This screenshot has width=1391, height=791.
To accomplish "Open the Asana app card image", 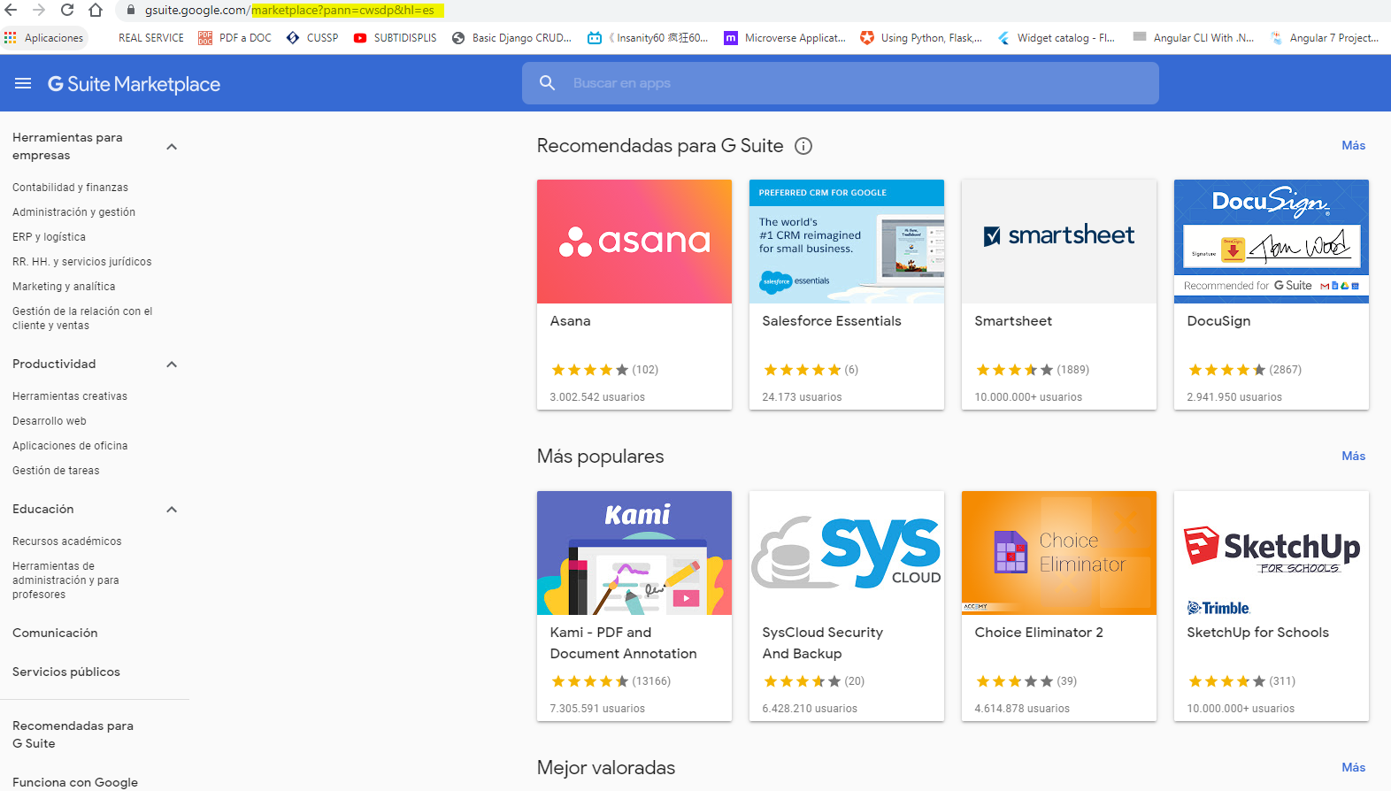I will (x=634, y=242).
